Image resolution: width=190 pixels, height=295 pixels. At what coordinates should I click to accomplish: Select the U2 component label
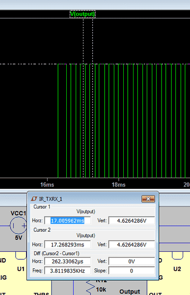177,269
